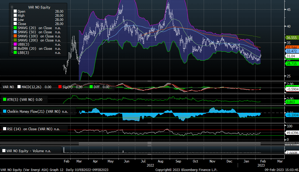Click the Chaikin Money Flow(21) label
The image size is (299, 172).
(x=34, y=111)
